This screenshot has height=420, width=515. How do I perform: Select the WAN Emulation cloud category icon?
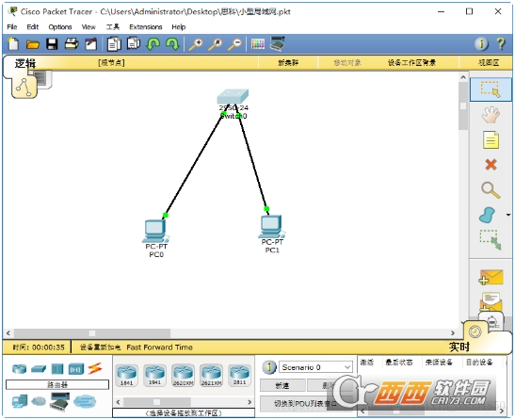tap(39, 401)
